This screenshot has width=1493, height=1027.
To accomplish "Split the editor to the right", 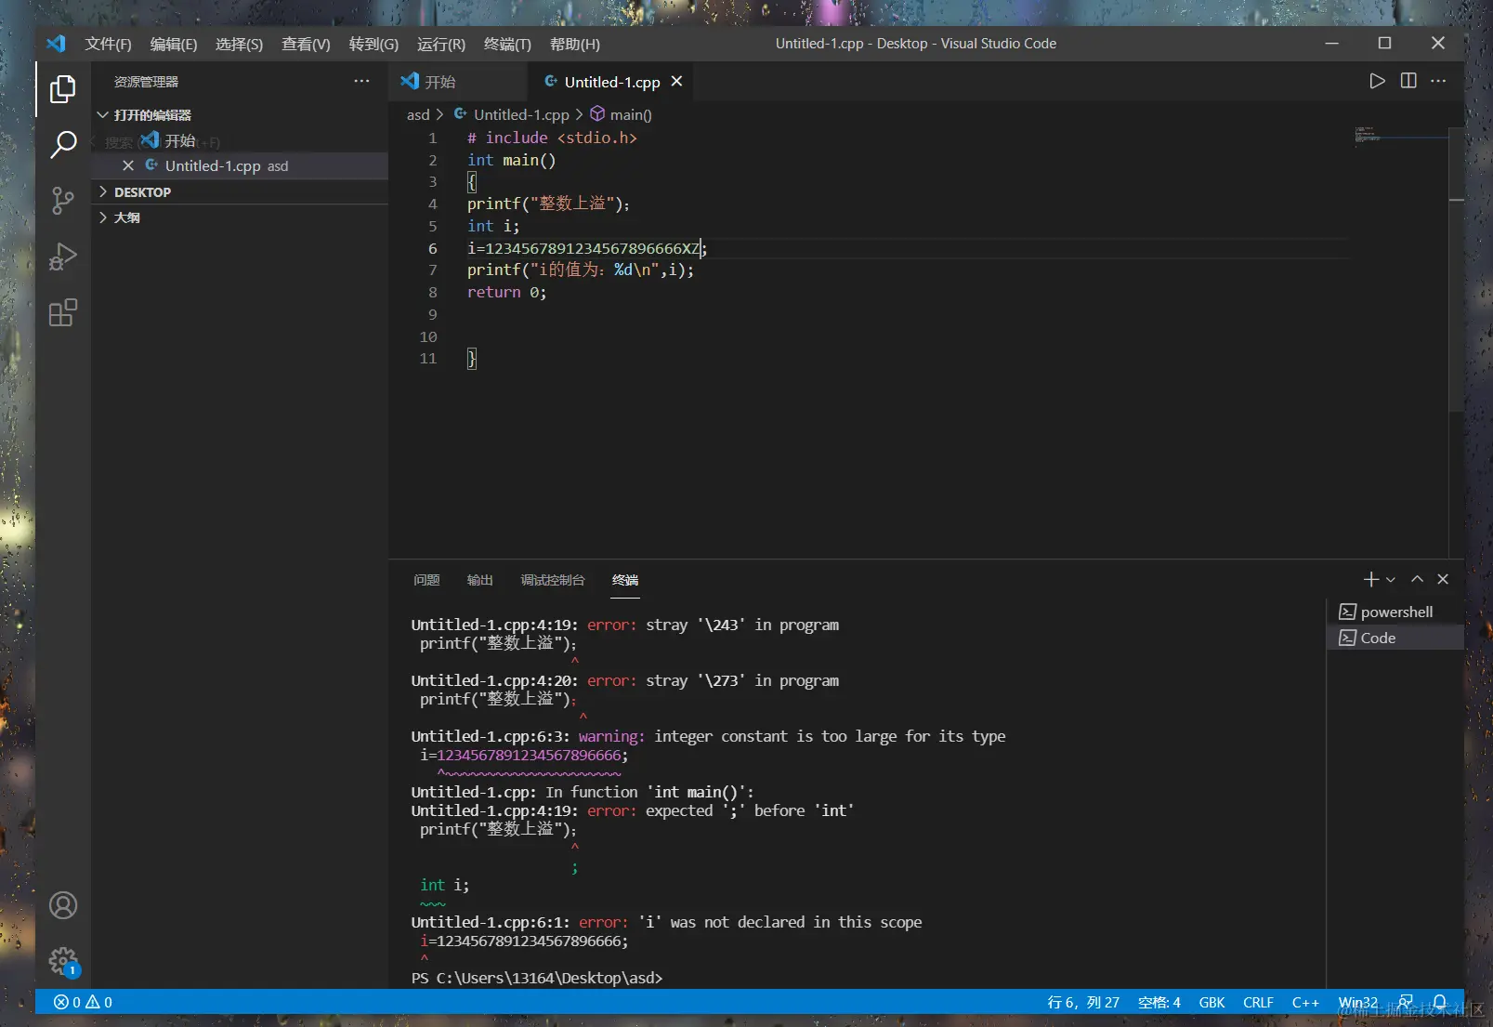I will pos(1408,81).
